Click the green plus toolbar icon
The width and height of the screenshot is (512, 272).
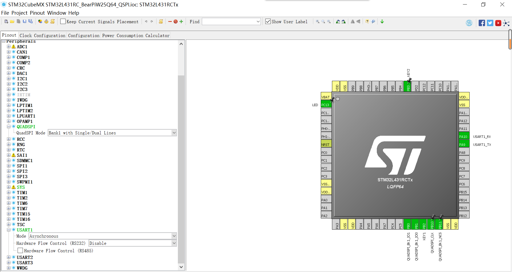(x=181, y=22)
